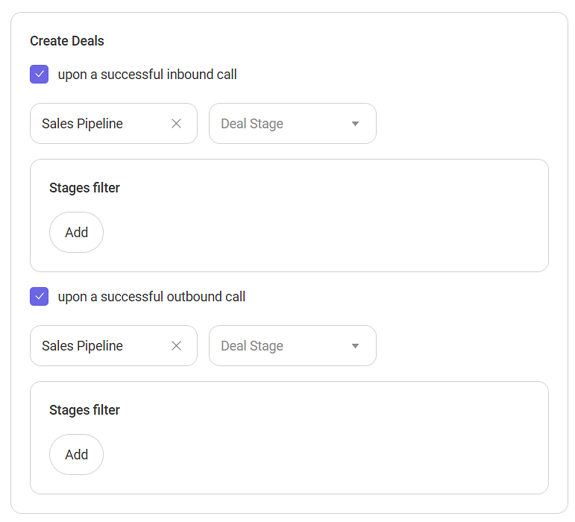Viewport: 575px width, 522px height.
Task: Add a stage filter for inbound calls
Action: coord(76,233)
